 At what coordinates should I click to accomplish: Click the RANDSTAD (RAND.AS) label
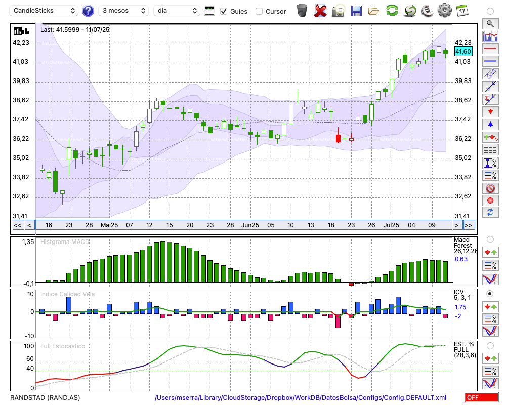(45, 397)
